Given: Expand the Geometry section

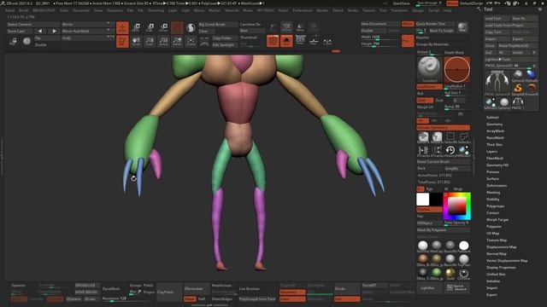Looking at the screenshot, I should click(494, 125).
